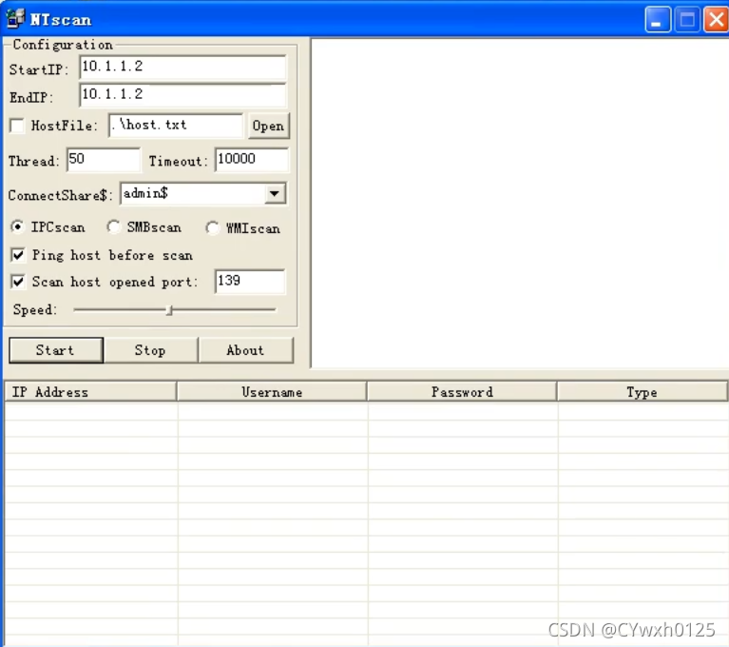This screenshot has width=729, height=647.
Task: Select the IPCscan radio button
Action: click(x=18, y=226)
